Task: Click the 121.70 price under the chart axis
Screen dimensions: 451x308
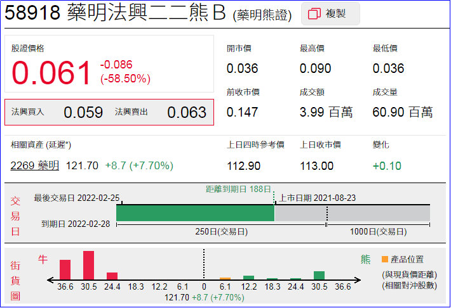Action: [x=177, y=297]
